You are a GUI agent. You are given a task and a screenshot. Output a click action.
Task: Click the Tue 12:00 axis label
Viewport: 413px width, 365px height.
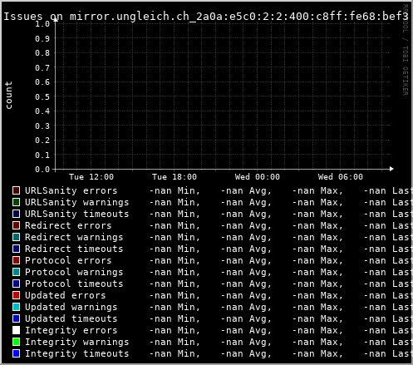(91, 177)
